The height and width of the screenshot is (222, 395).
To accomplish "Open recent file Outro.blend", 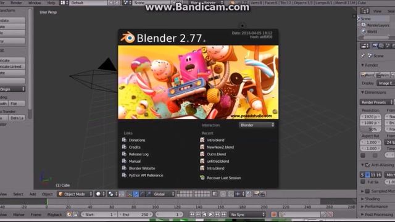I will [x=216, y=154].
